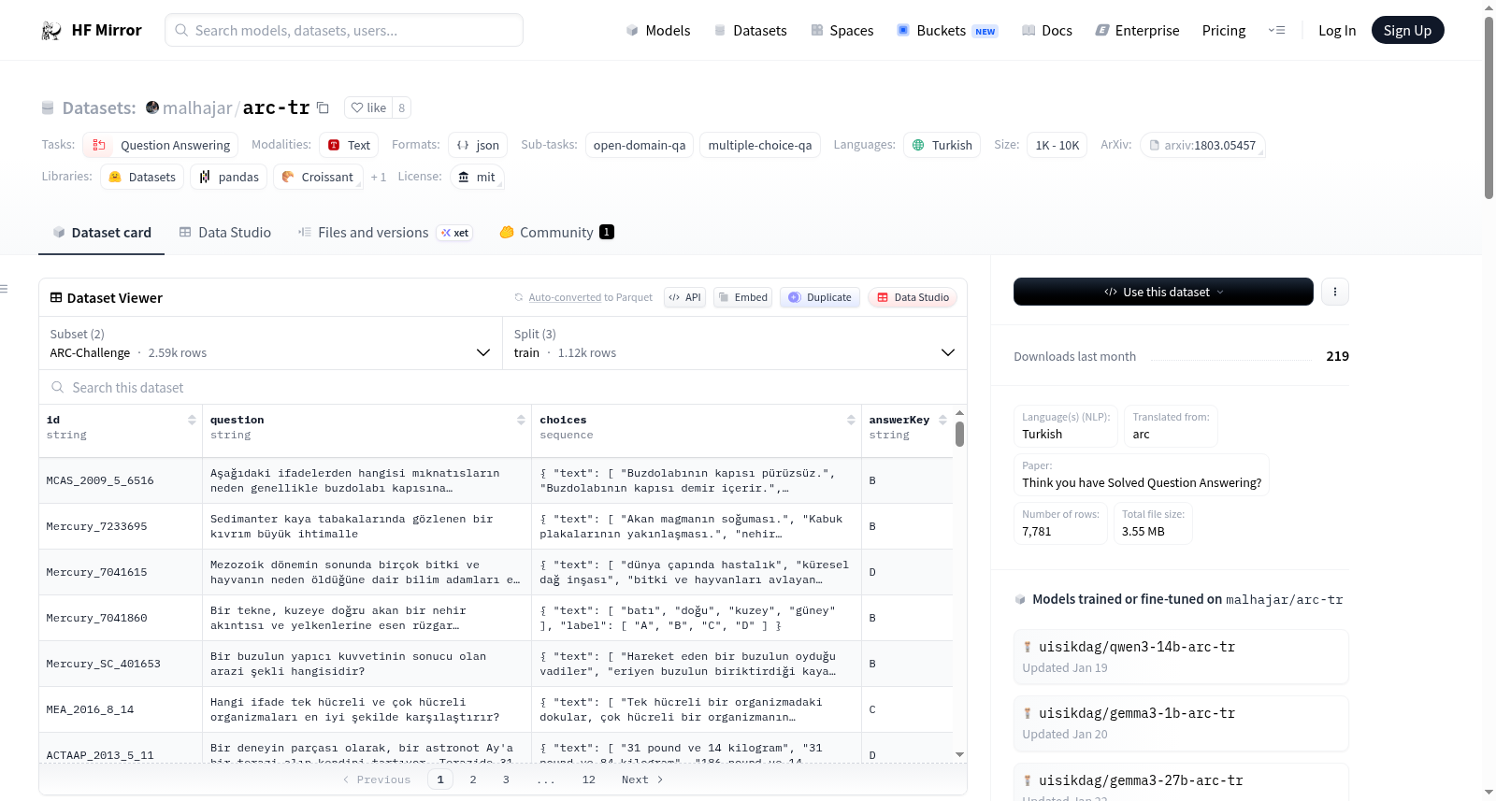Image resolution: width=1496 pixels, height=801 pixels.
Task: Open the Pricing page
Action: tap(1224, 31)
